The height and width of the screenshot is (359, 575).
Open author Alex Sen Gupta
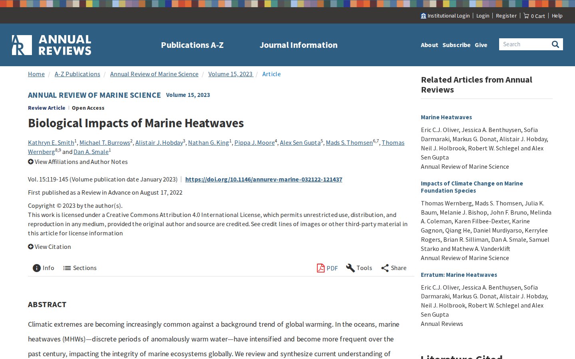point(300,143)
